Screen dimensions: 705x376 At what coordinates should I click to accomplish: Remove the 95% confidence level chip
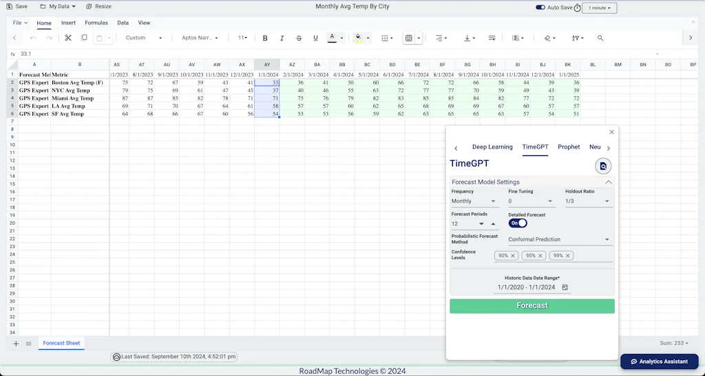pos(540,256)
